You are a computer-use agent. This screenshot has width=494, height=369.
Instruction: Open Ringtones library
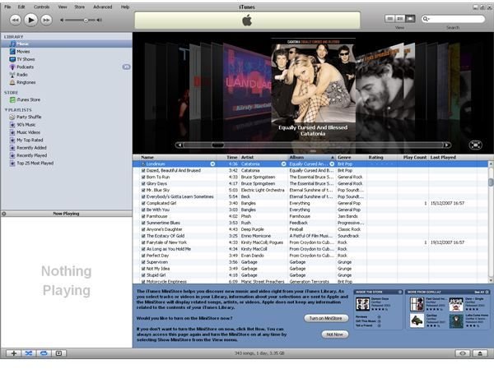tap(66, 82)
